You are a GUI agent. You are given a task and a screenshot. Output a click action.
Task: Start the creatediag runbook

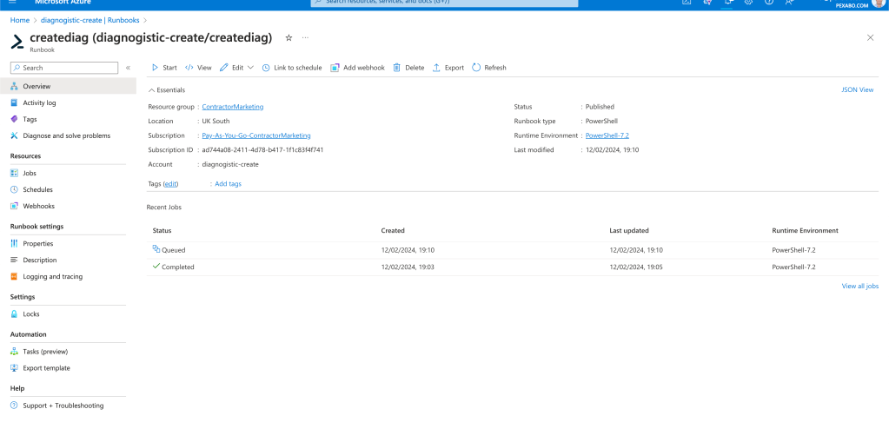point(164,68)
